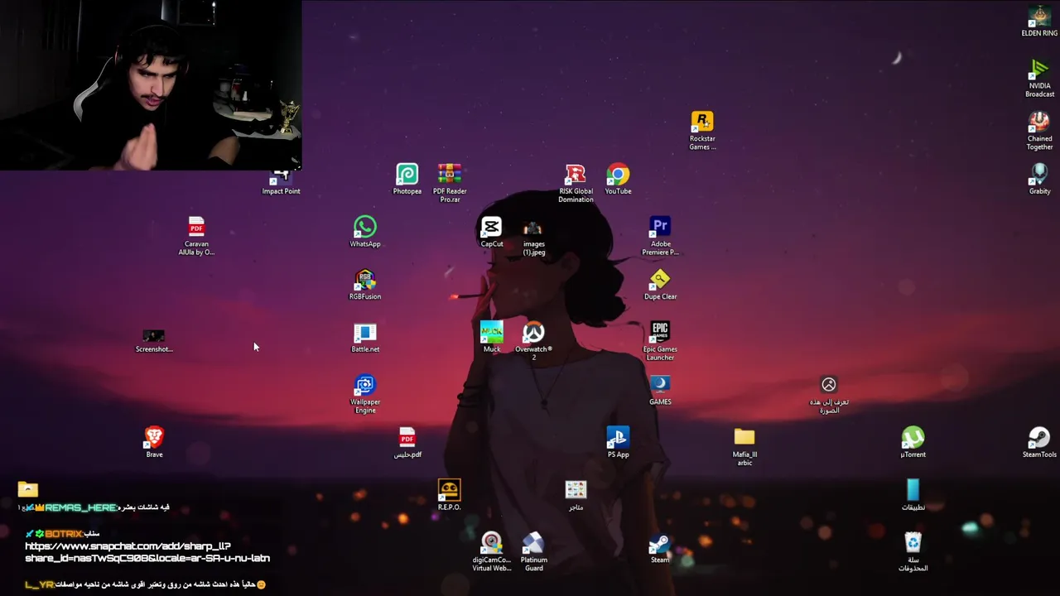Viewport: 1060px width, 596px height.
Task: Select the Photopea desktop shortcut
Action: (407, 179)
